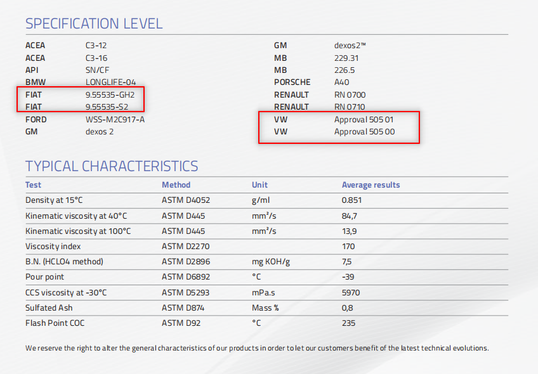Click the FIAT 9.55535-GH2 specification
538x374 pixels.
pyautogui.click(x=110, y=94)
